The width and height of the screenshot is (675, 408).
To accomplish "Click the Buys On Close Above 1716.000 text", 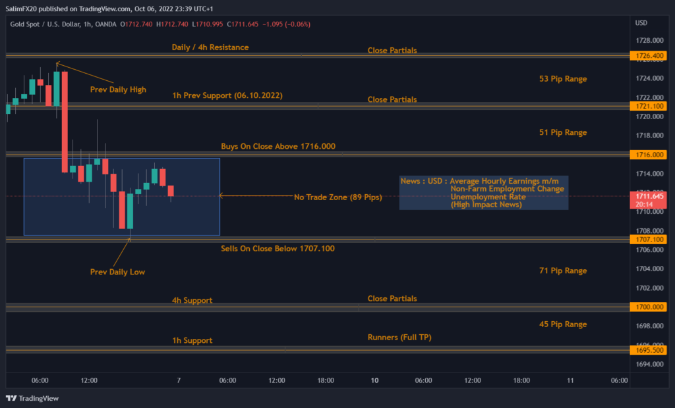I will point(278,146).
